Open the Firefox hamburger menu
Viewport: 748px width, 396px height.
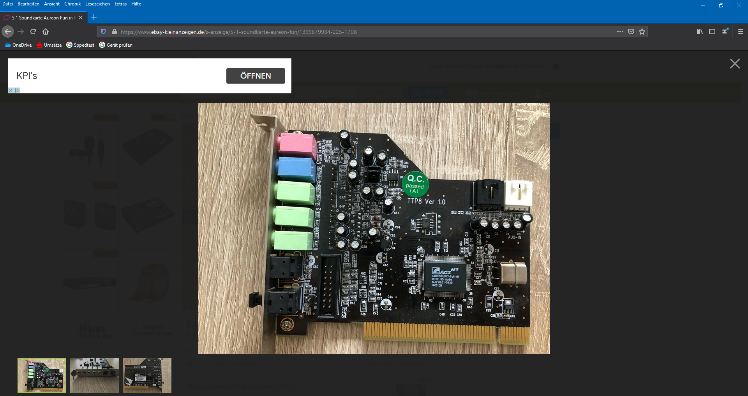741,32
